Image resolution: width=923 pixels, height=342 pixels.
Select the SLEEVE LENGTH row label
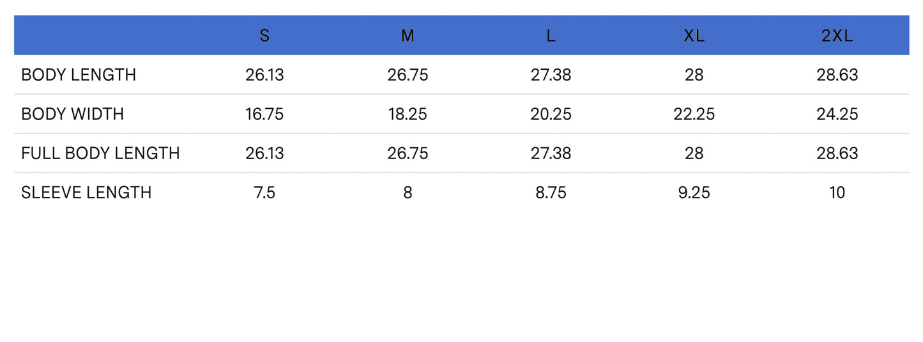[86, 192]
